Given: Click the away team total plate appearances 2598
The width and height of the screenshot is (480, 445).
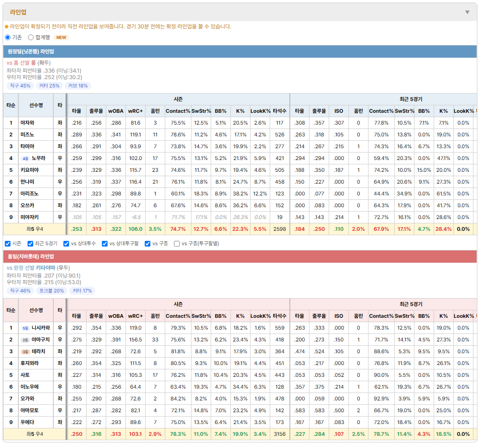Looking at the screenshot, I should point(279,229).
